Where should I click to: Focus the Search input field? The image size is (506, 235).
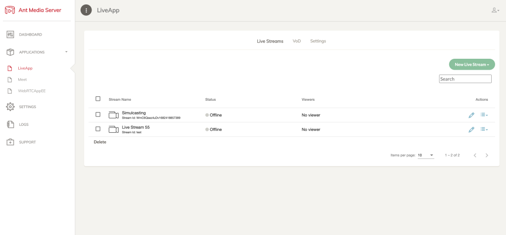465,79
